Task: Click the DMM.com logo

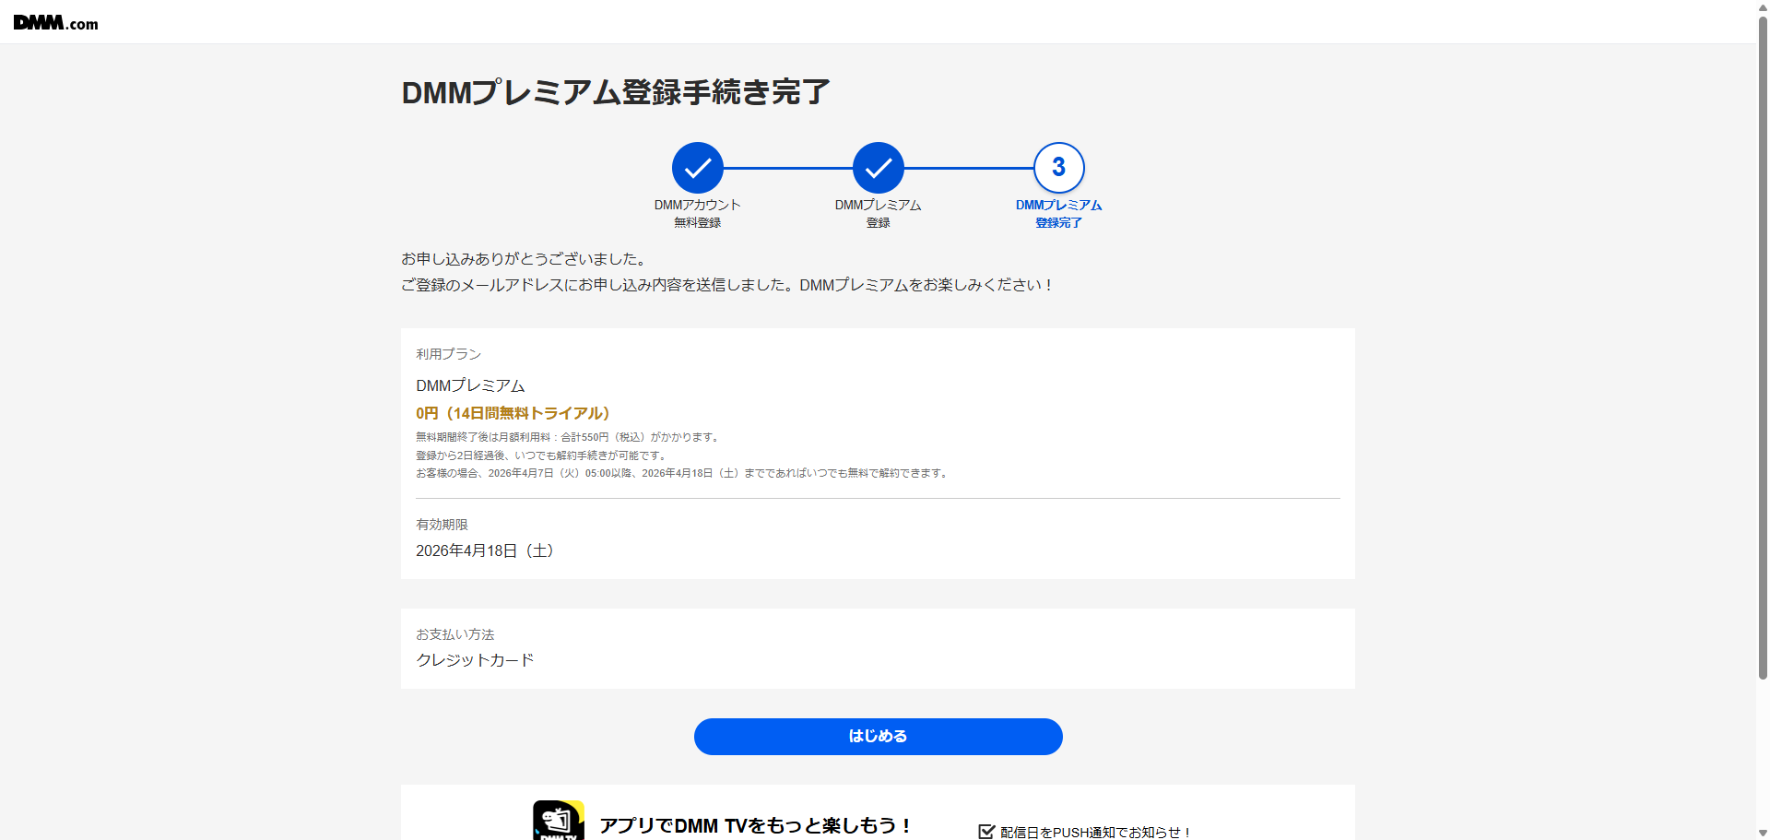Action: (55, 23)
